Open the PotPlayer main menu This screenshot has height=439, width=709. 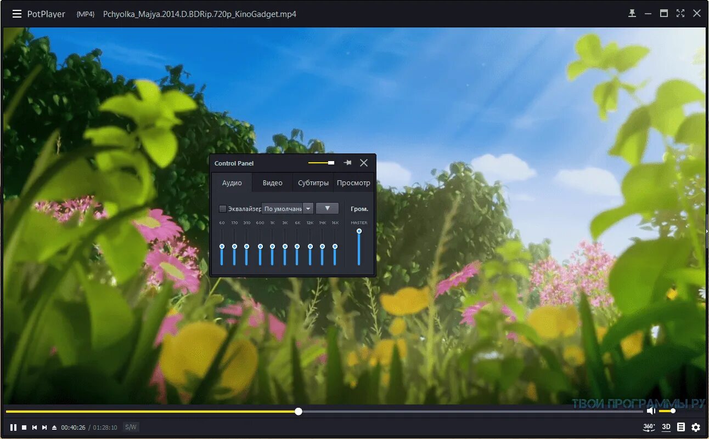[x=18, y=14]
